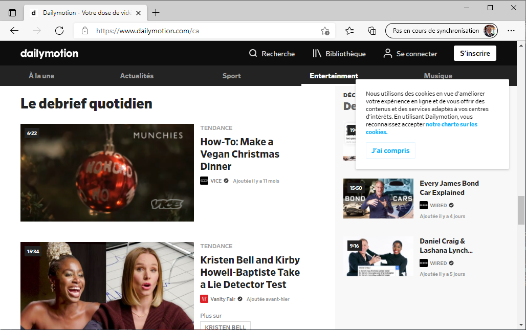Go to the À la une tab
The height and width of the screenshot is (330, 526).
point(41,76)
